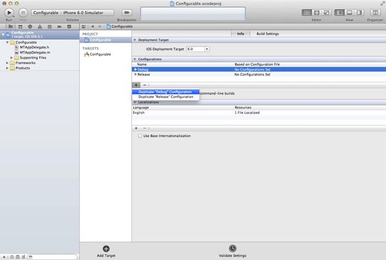Expand the Products folder
Viewport: 386px width, 260px height.
point(7,68)
